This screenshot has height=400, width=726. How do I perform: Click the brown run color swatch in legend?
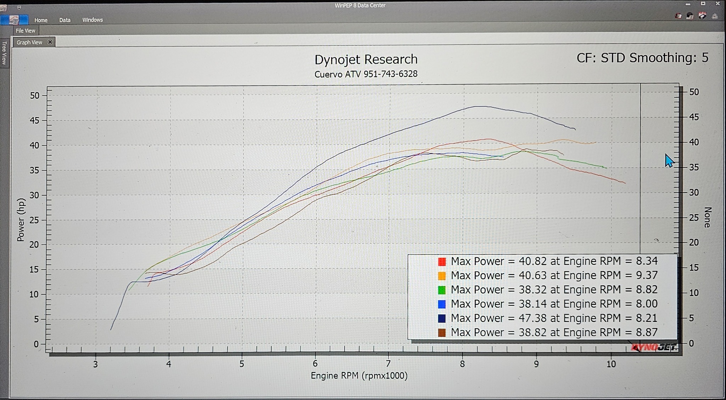(442, 333)
